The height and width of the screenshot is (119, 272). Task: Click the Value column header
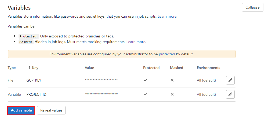click(89, 68)
